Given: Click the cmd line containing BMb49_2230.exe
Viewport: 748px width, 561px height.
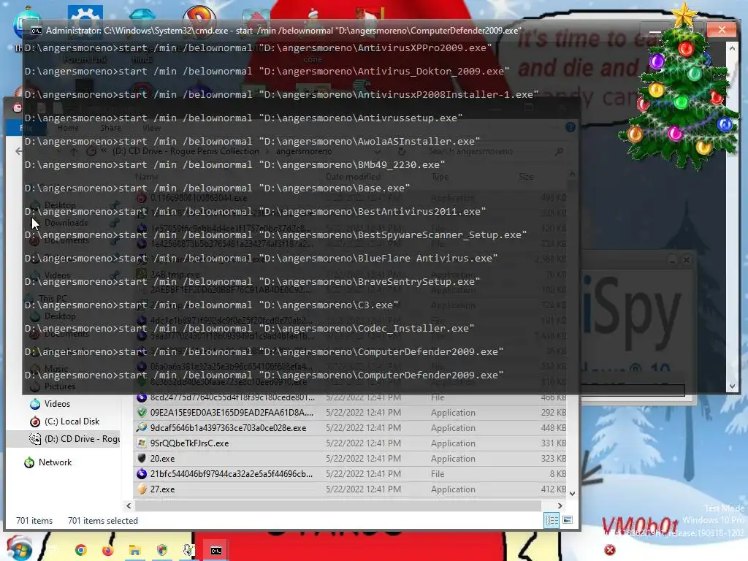Looking at the screenshot, I should pos(234,164).
